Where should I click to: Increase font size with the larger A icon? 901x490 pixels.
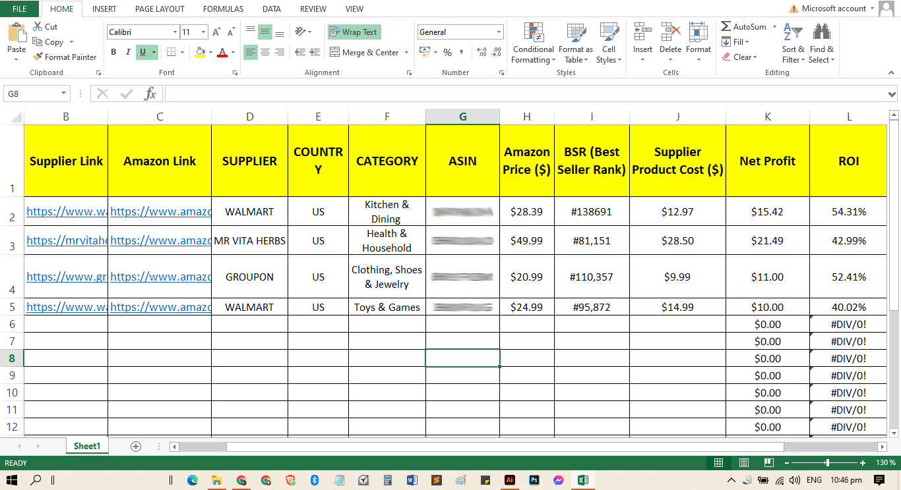click(217, 32)
